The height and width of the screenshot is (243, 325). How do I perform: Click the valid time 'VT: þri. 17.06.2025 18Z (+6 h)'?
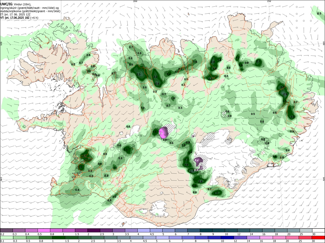(x=19, y=18)
